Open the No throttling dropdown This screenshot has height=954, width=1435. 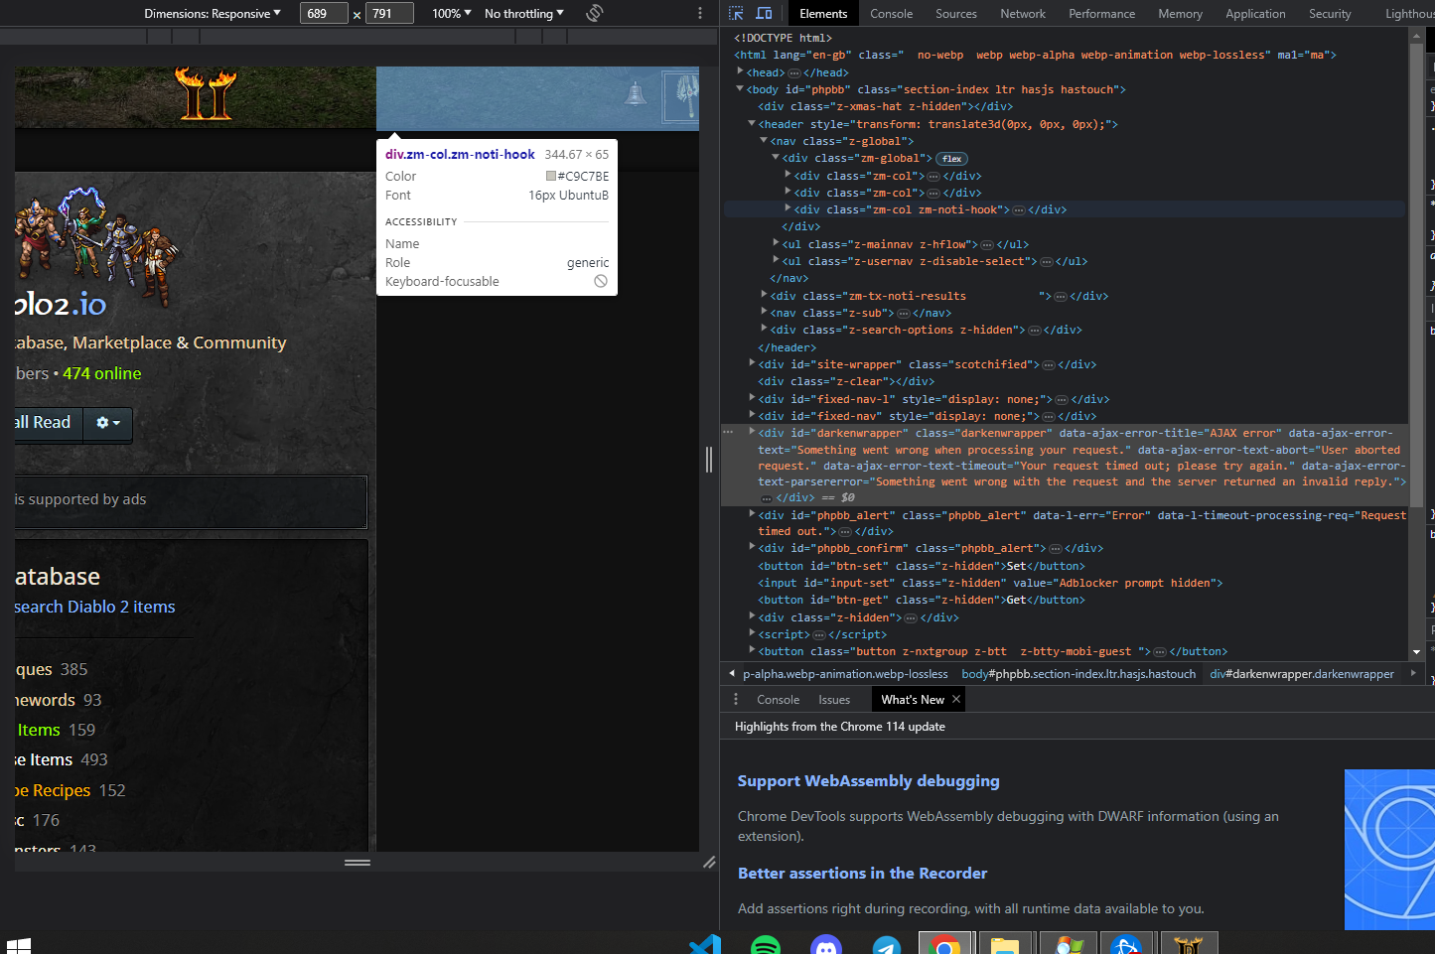click(523, 14)
